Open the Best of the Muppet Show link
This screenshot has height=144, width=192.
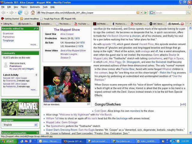point(73,50)
